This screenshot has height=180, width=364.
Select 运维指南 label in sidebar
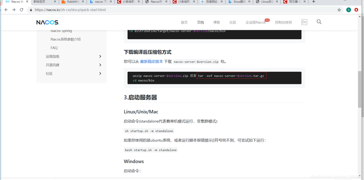coord(52,56)
